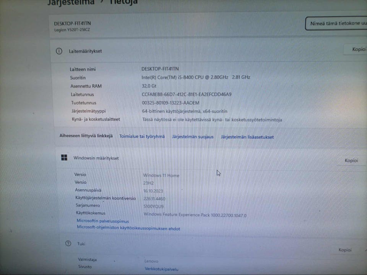Click the 32,0 Gt RAM value
This screenshot has width=367, height=275.
coord(149,86)
